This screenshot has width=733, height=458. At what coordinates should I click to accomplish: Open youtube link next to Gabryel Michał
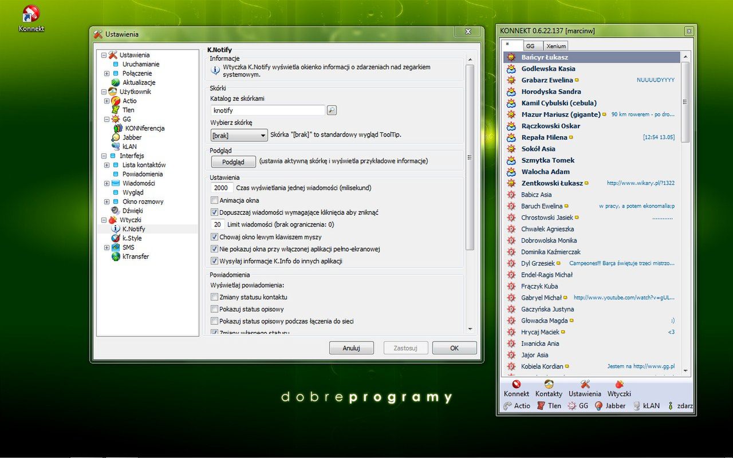pyautogui.click(x=624, y=298)
